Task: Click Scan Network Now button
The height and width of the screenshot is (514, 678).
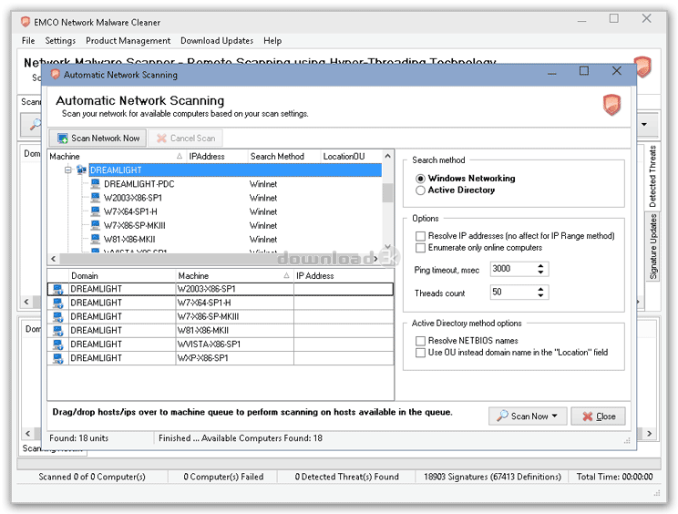Action: [98, 138]
